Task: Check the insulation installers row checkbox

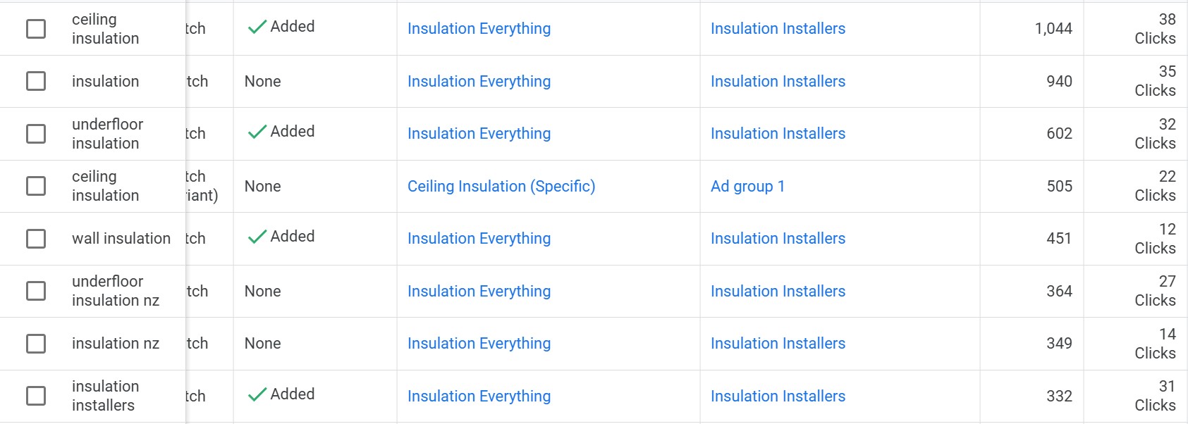Action: (35, 396)
